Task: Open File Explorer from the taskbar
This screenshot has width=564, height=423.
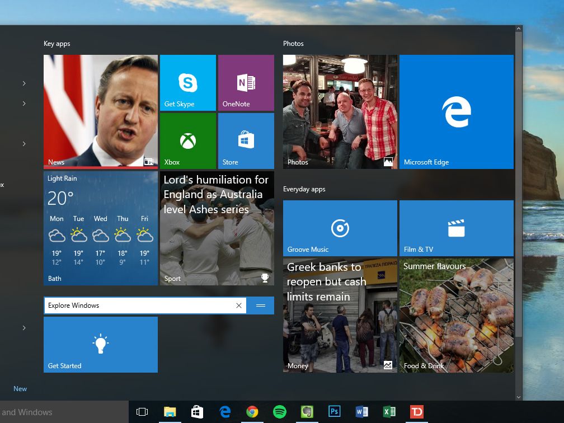Action: click(170, 412)
